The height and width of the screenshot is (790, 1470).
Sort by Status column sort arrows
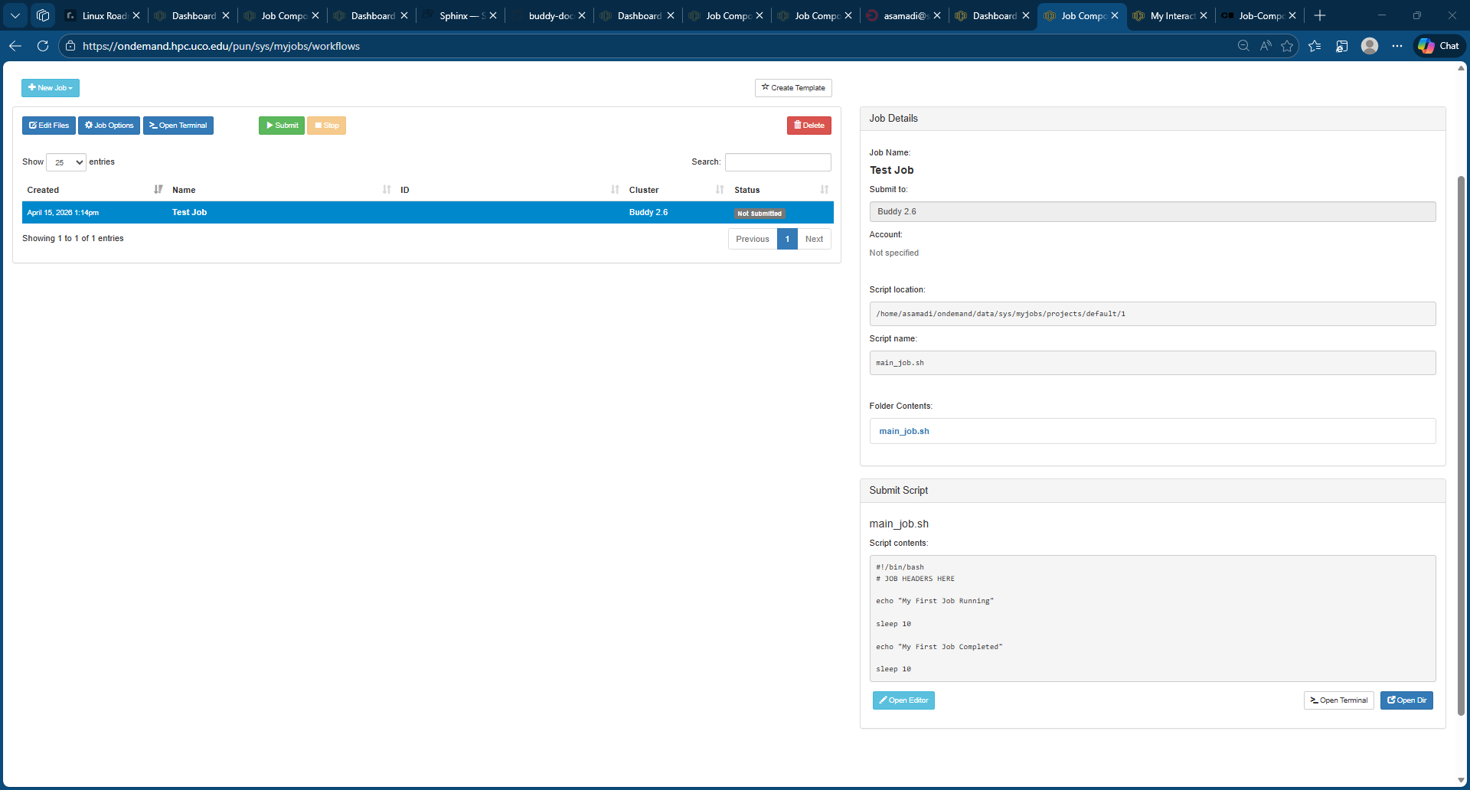click(x=825, y=190)
